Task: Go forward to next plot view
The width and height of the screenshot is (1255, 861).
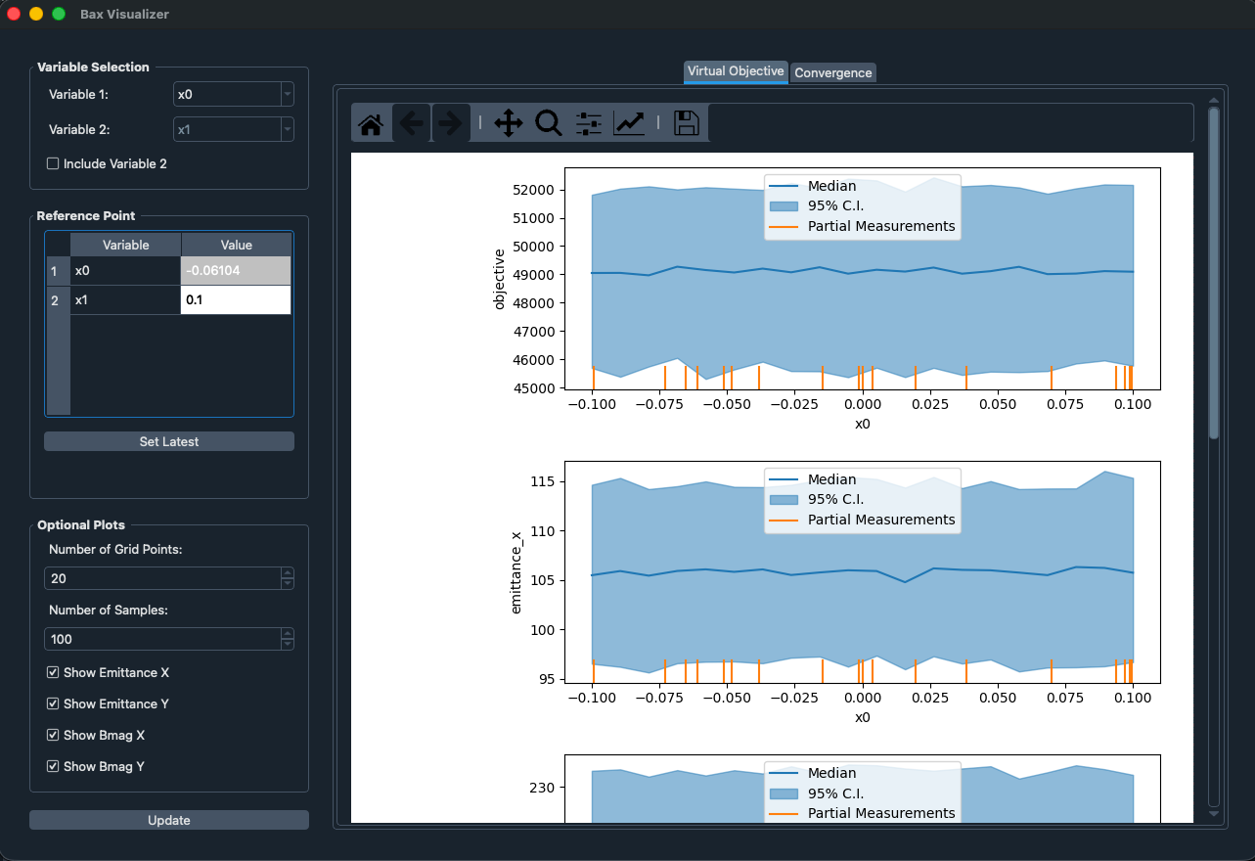Action: [x=450, y=123]
